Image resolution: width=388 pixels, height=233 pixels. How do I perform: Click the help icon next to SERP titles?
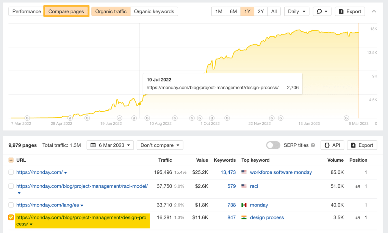tap(312, 145)
